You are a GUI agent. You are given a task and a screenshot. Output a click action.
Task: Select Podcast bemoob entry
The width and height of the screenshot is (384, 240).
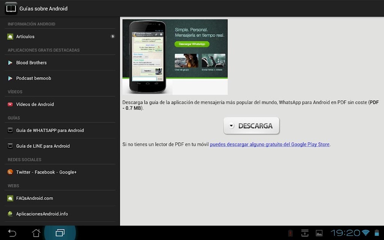(60, 78)
